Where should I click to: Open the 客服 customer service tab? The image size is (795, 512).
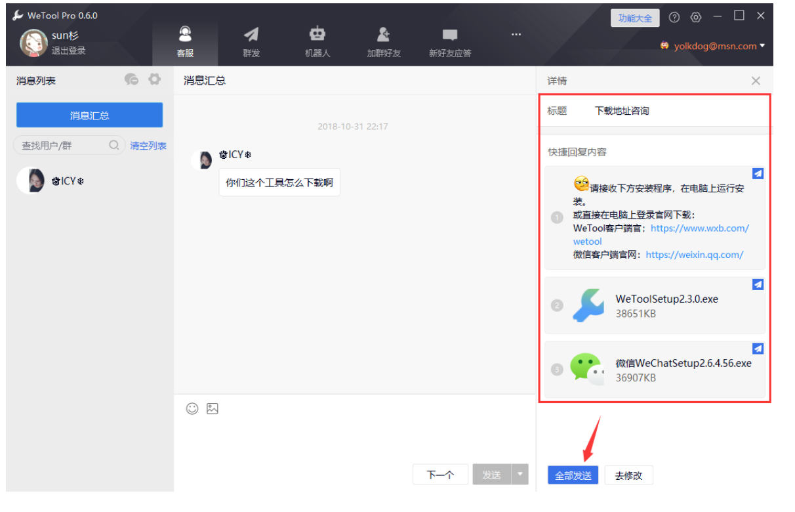(x=186, y=43)
